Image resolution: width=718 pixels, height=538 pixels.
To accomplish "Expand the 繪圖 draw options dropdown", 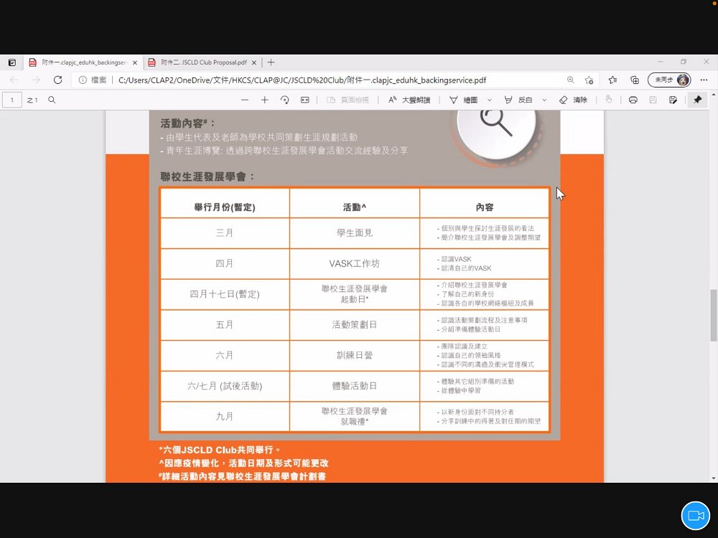I will point(490,100).
